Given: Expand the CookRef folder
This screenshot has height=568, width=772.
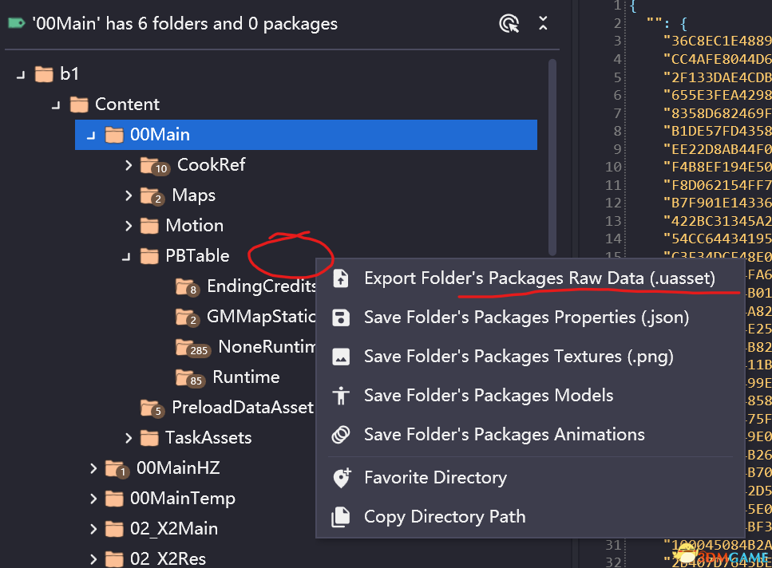Looking at the screenshot, I should click(x=129, y=165).
